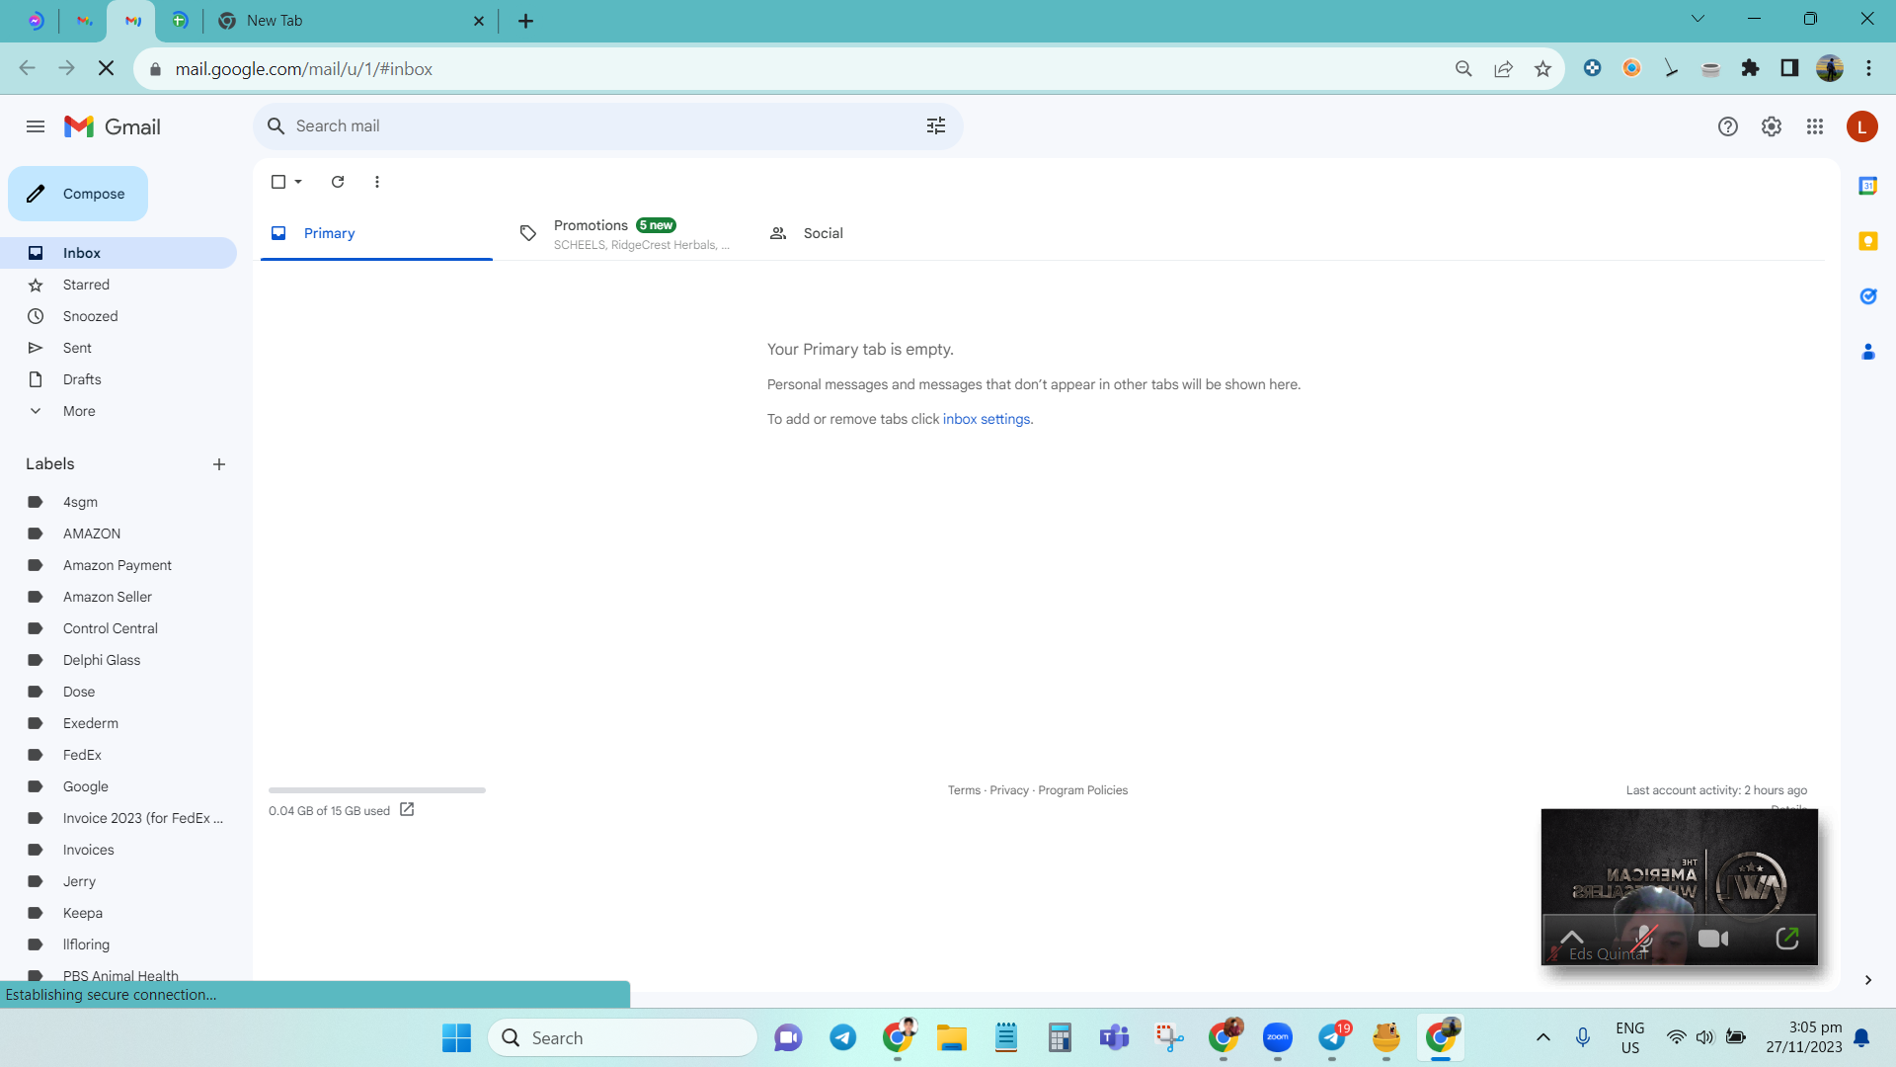Close the New Tab browser tab
The width and height of the screenshot is (1896, 1067).
[479, 21]
